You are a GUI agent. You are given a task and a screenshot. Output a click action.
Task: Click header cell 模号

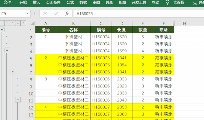tap(101, 30)
